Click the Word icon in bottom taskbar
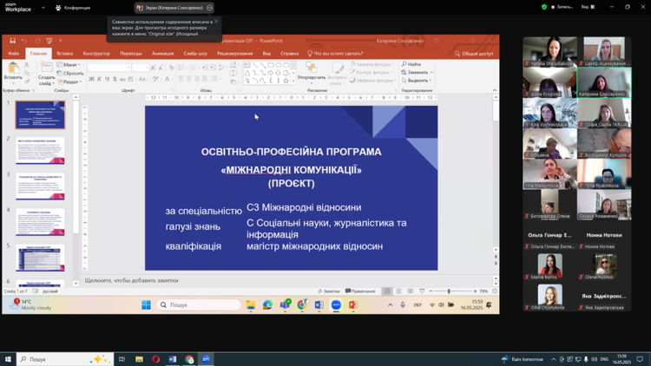 (173, 359)
